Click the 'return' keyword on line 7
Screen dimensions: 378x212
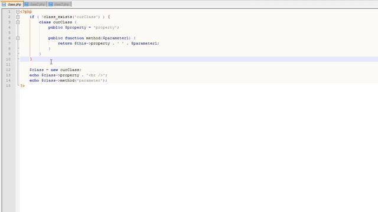(65, 43)
